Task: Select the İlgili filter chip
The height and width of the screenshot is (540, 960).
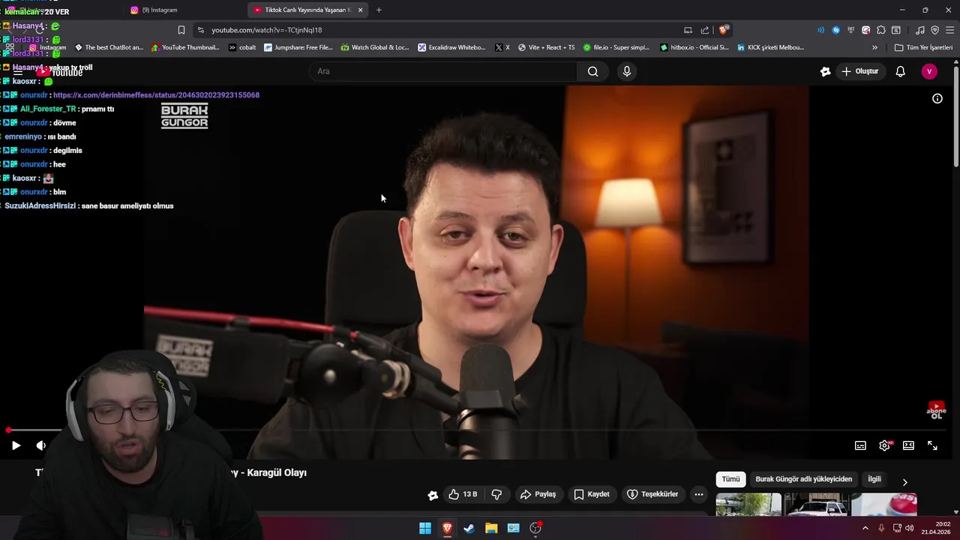Action: [x=874, y=479]
